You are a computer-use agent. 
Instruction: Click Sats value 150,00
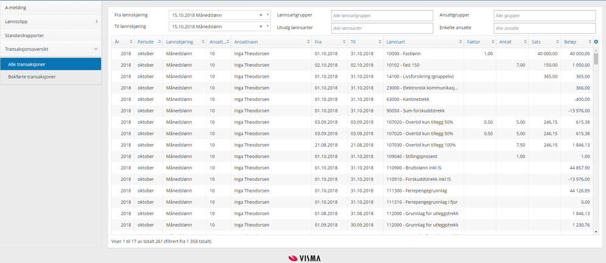point(550,65)
